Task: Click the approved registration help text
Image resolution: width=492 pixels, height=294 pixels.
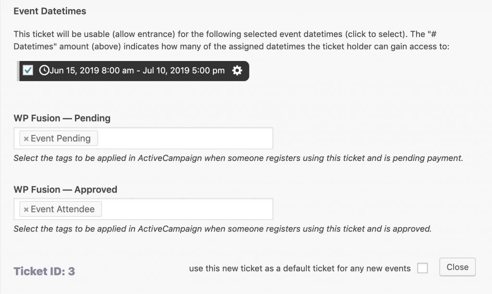Action: click(222, 229)
